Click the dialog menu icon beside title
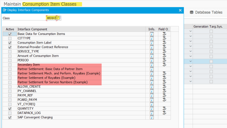The image size is (227, 128). click(5, 10)
